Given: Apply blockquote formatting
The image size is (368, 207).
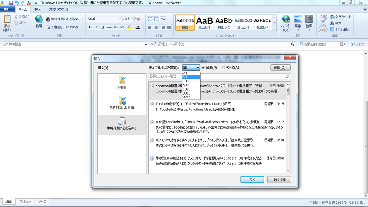Looking at the screenshot, I should pos(163,19).
